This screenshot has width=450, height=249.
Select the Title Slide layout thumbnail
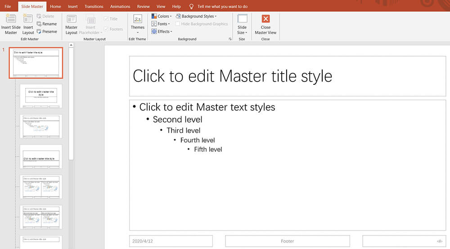pyautogui.click(x=41, y=96)
